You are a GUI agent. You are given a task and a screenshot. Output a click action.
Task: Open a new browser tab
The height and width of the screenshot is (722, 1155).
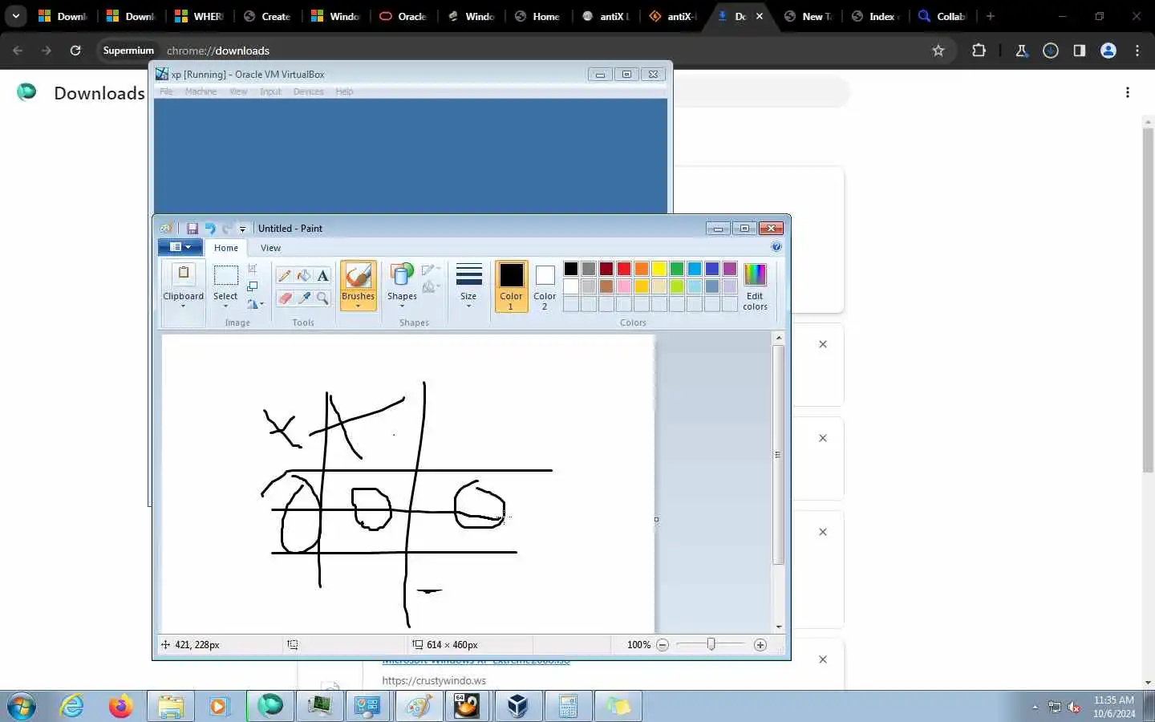pos(991,16)
